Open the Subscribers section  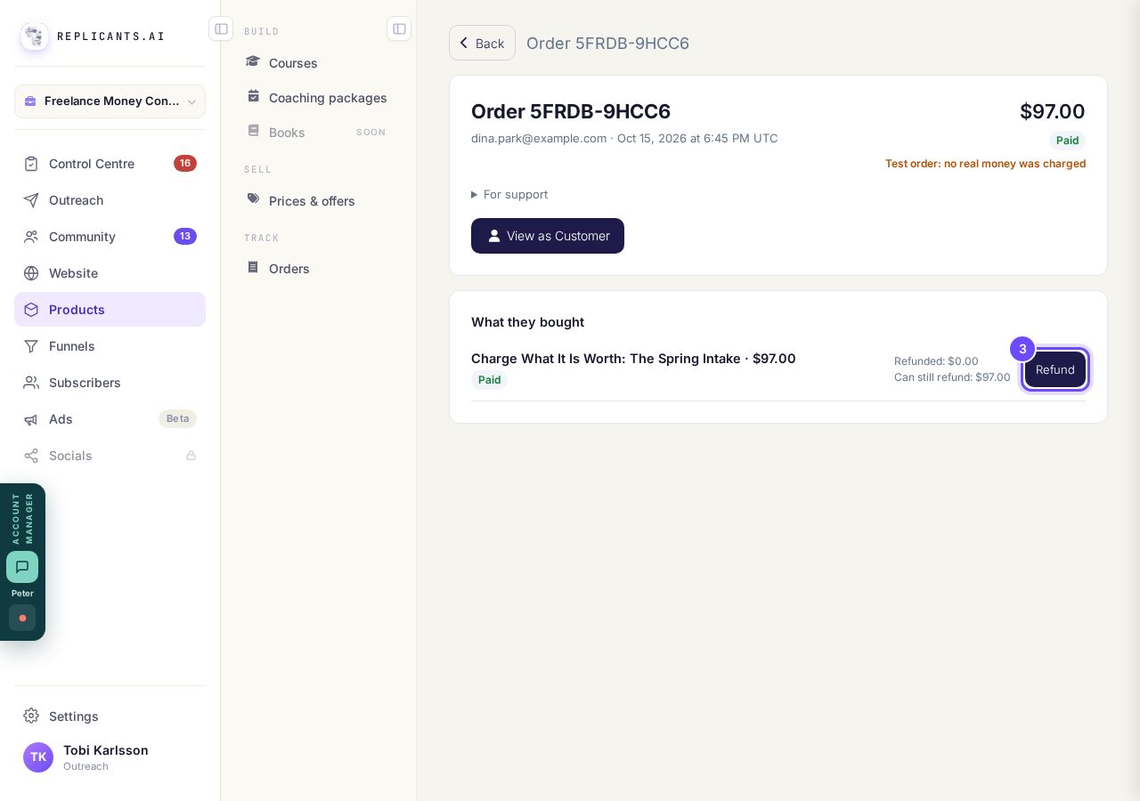[110, 383]
